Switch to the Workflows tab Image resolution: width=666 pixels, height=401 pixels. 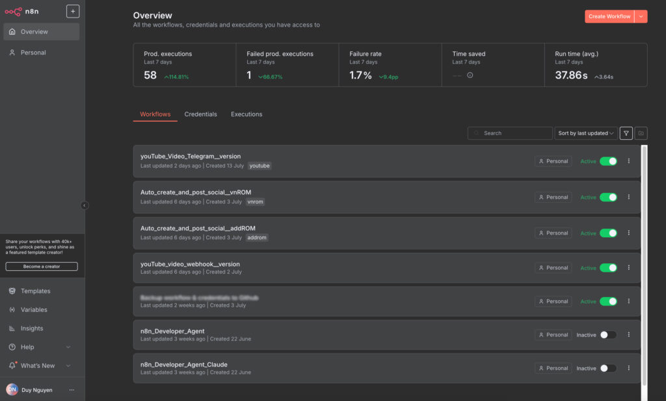tap(155, 114)
